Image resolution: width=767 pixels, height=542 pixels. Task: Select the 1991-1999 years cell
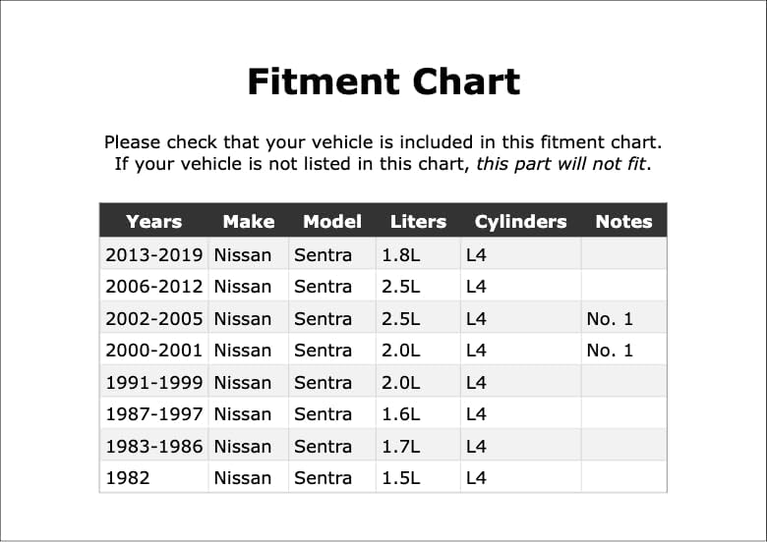click(154, 382)
